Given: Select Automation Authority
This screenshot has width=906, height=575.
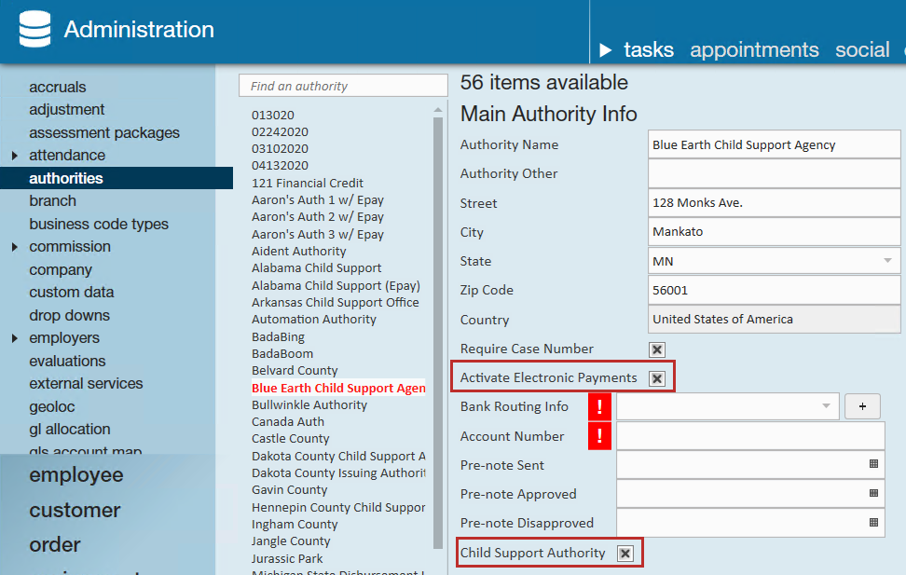Looking at the screenshot, I should click(314, 319).
